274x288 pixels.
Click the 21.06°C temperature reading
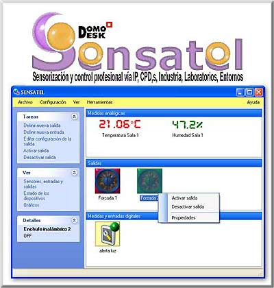[x=120, y=124]
